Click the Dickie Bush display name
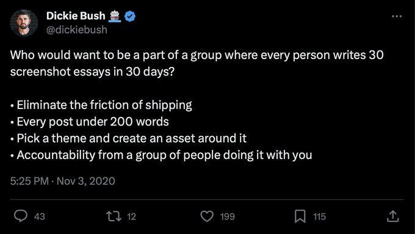The height and width of the screenshot is (234, 415). [76, 16]
